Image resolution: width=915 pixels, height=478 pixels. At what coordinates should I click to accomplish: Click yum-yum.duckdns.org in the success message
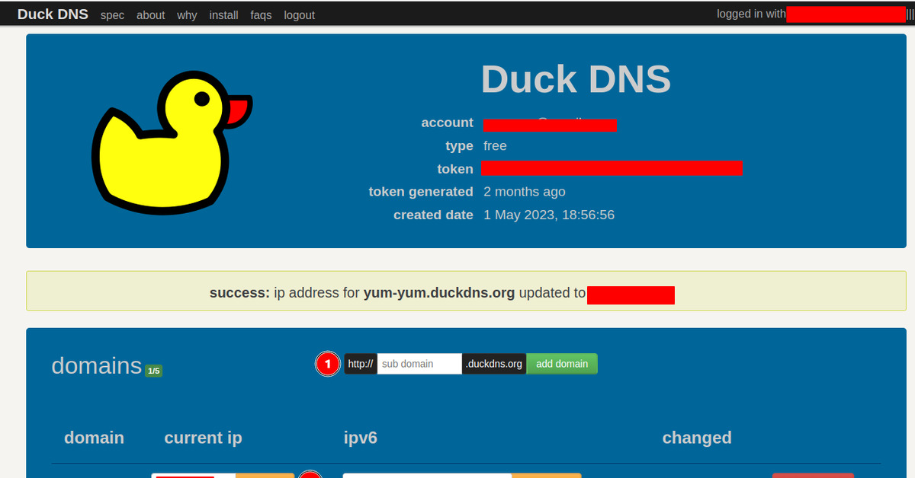pyautogui.click(x=439, y=293)
